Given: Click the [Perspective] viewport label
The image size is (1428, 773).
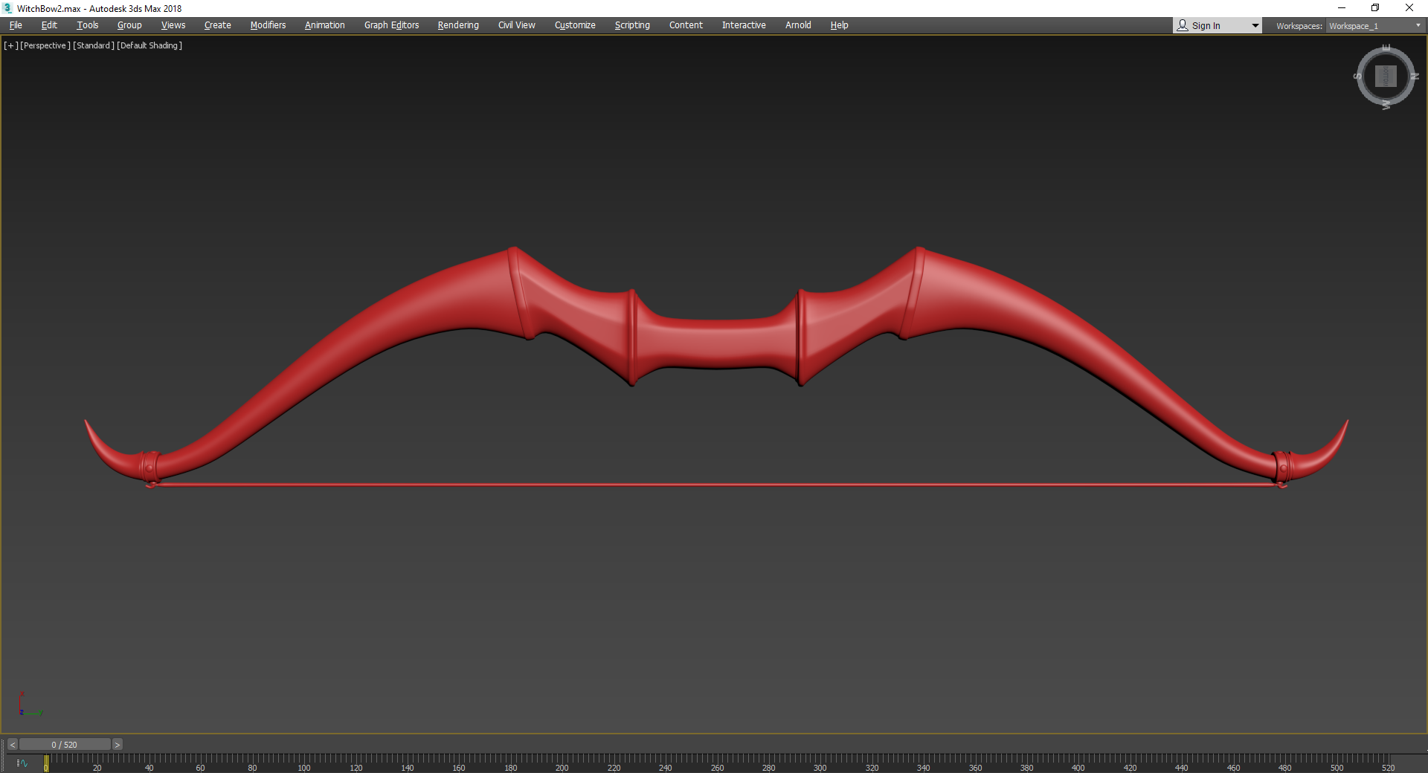Looking at the screenshot, I should tap(45, 45).
